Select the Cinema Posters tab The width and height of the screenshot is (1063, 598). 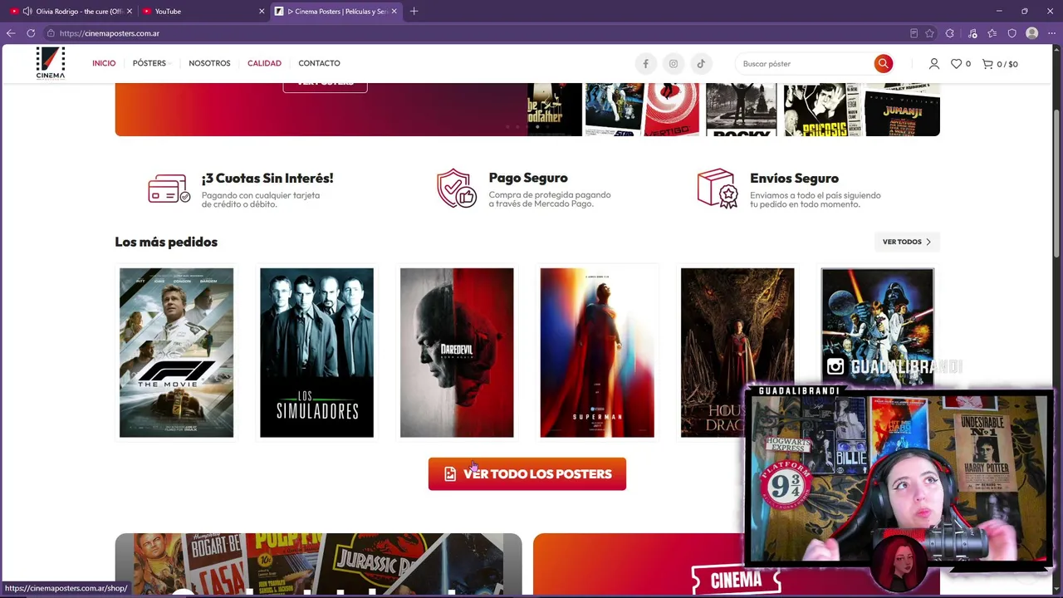pyautogui.click(x=336, y=12)
